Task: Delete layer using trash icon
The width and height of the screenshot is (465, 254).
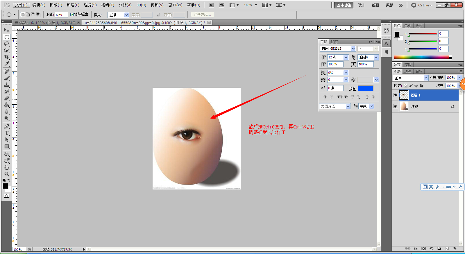Action: 455,249
